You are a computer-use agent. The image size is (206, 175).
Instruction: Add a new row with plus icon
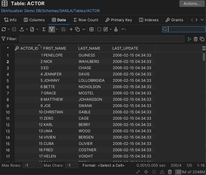[x=71, y=29]
